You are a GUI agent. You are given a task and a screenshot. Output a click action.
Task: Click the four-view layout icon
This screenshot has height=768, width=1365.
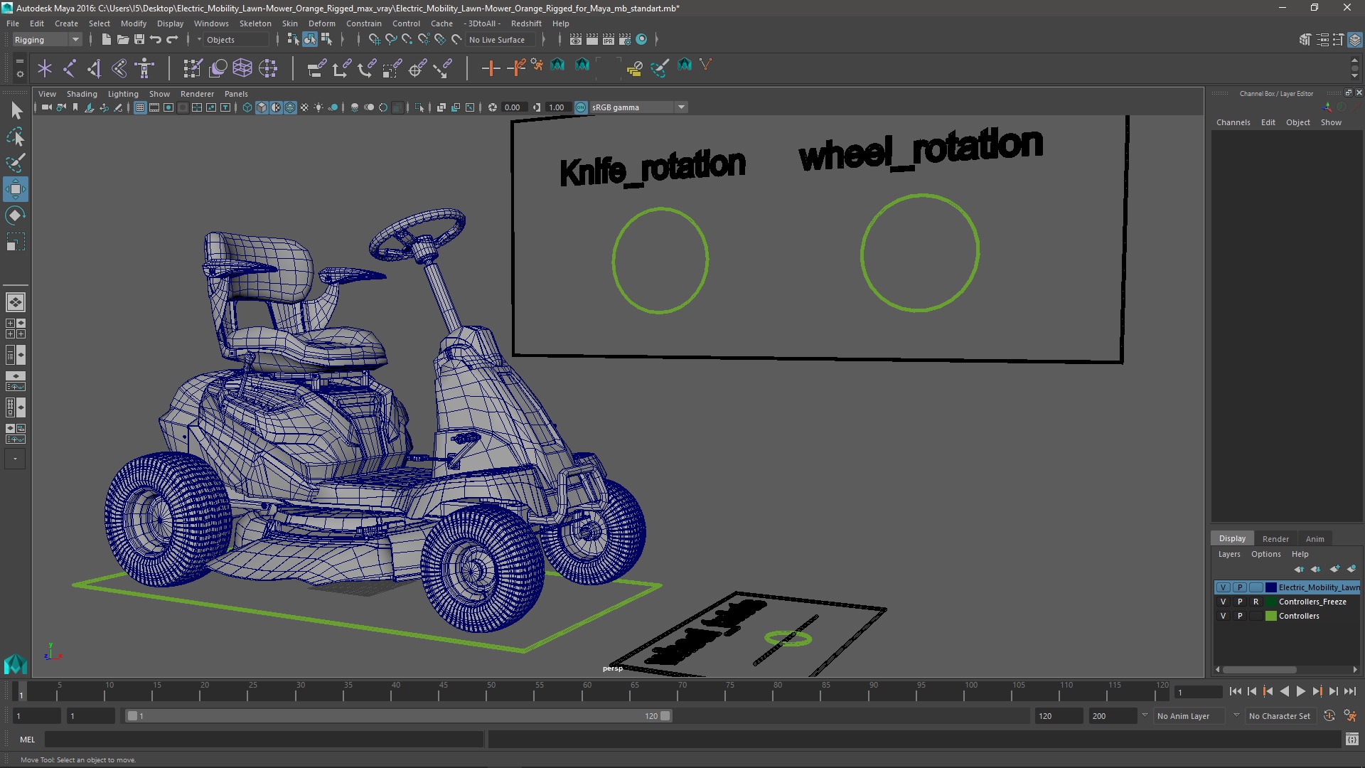coord(16,328)
